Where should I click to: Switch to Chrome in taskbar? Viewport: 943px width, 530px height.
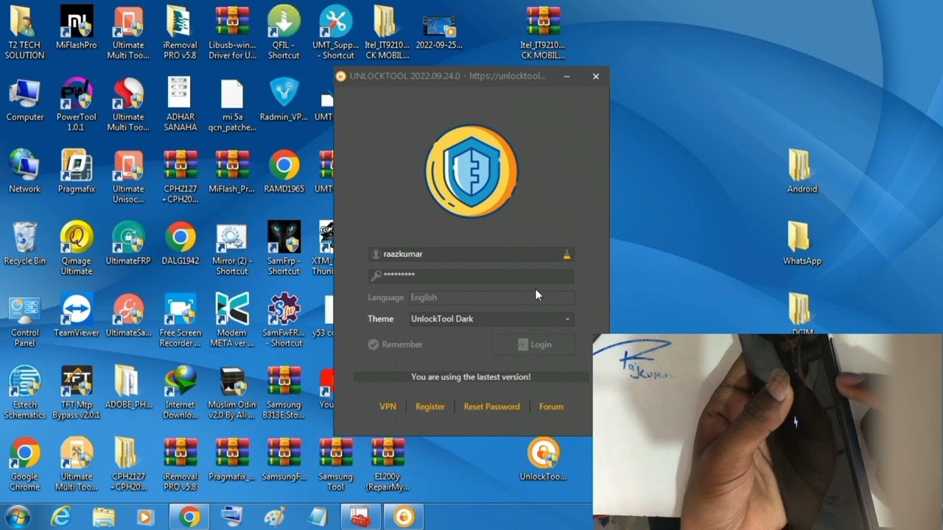tap(189, 517)
